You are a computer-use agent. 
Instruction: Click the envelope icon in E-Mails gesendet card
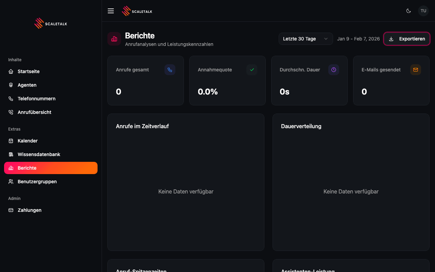(x=416, y=70)
